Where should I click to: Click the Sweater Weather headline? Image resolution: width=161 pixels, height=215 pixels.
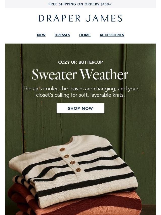pos(80,75)
